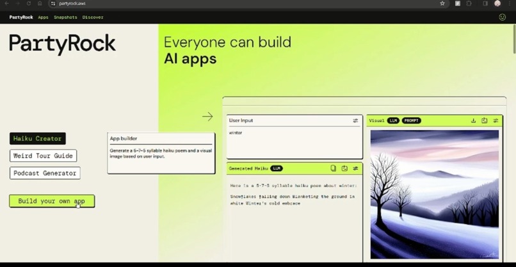The width and height of the screenshot is (516, 267).
Task: Select the Haiku Creator example
Action: (38, 138)
